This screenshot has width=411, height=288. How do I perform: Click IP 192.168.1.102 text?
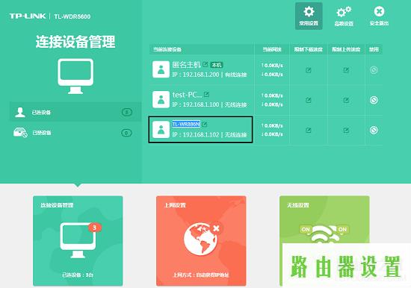pyautogui.click(x=196, y=135)
